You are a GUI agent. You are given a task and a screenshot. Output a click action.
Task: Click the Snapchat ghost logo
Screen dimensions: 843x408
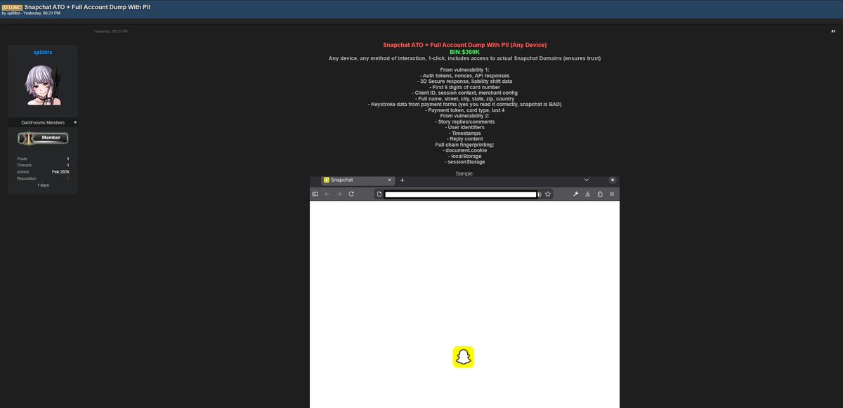pyautogui.click(x=464, y=357)
